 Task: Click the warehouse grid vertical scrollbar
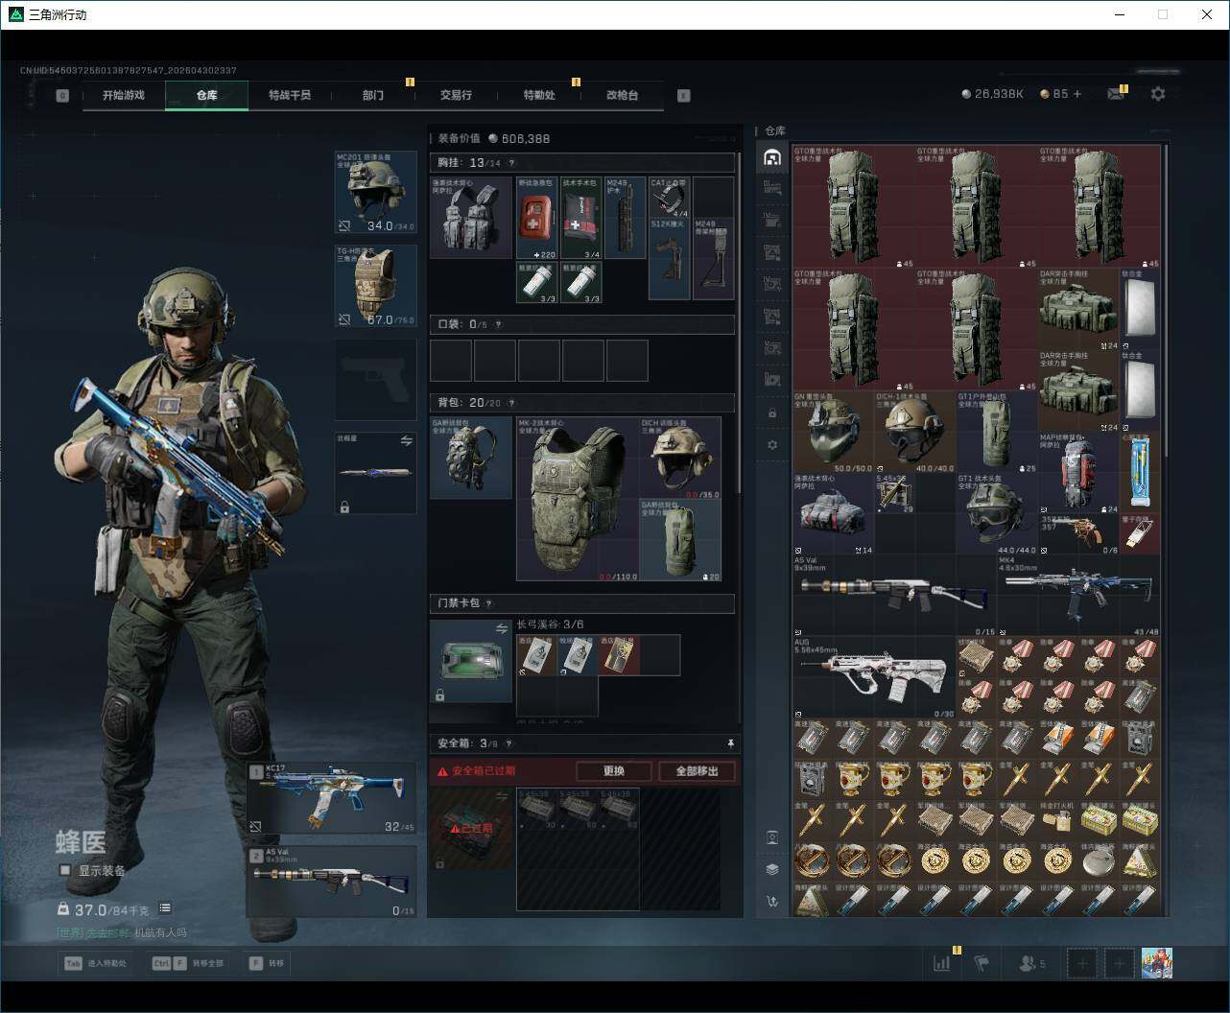click(1166, 302)
